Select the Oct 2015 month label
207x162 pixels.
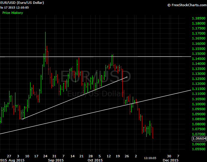click(x=95, y=160)
